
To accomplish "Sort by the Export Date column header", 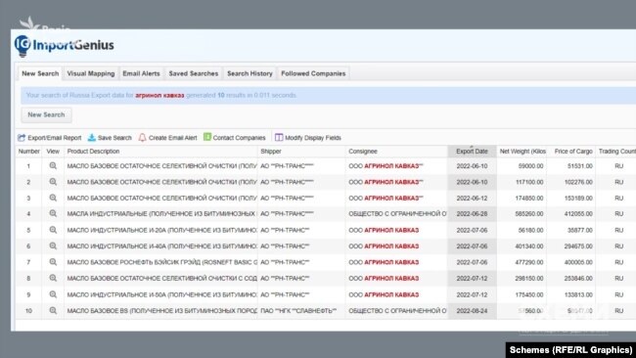I will click(472, 152).
